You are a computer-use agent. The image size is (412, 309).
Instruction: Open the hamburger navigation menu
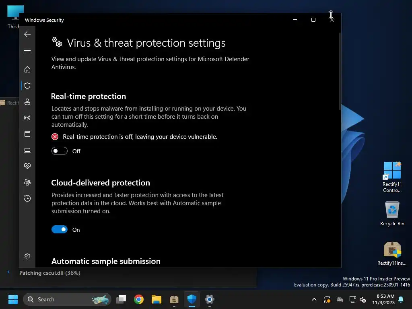(x=27, y=50)
